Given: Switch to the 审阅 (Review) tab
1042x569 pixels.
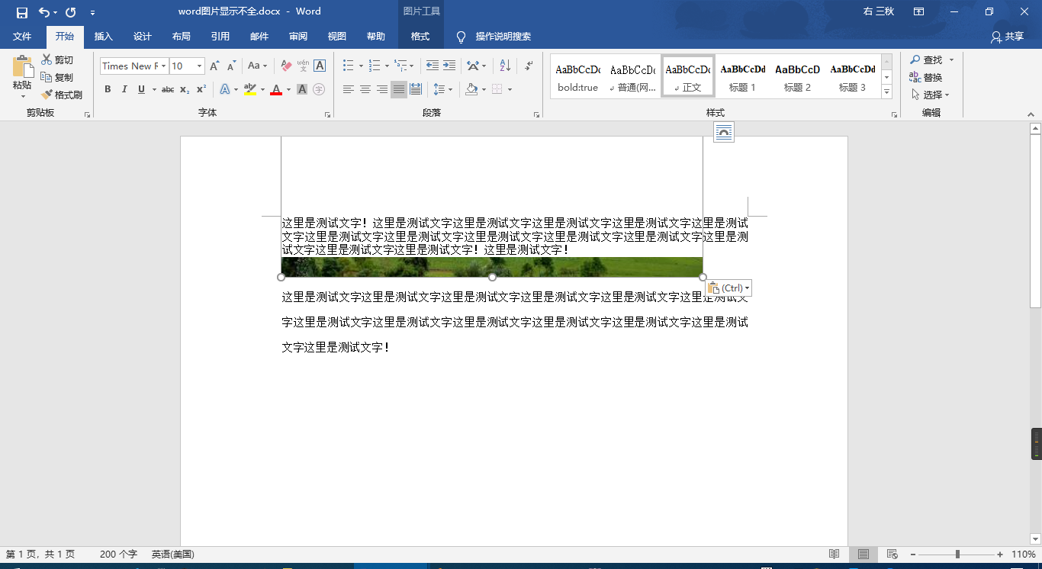Looking at the screenshot, I should click(x=298, y=37).
